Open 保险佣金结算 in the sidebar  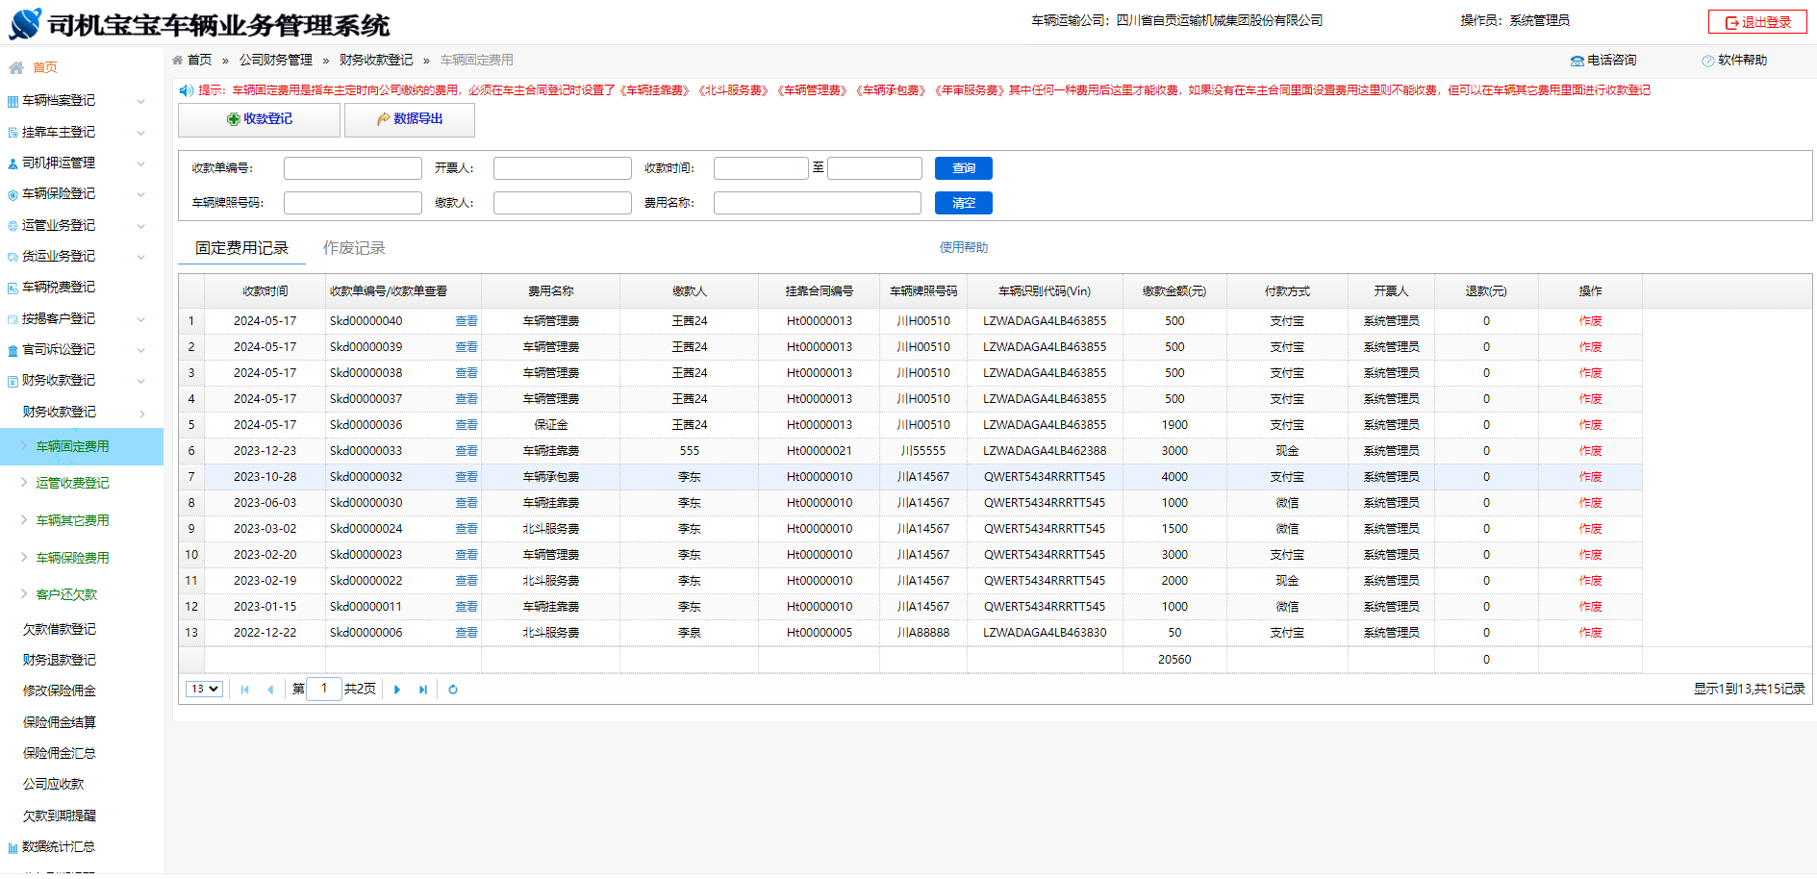click(x=60, y=722)
